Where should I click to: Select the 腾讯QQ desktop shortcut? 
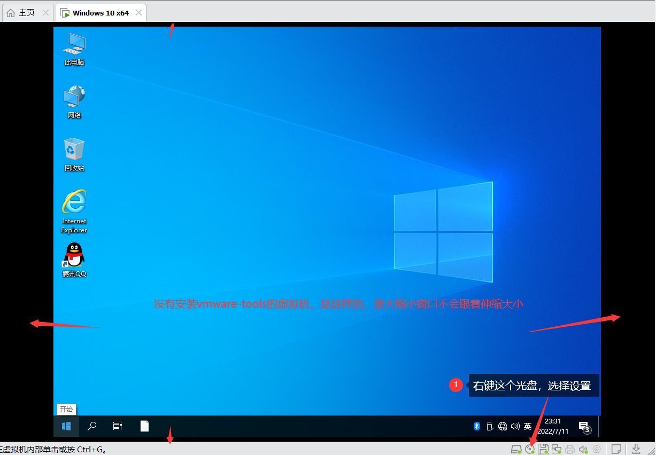(74, 260)
